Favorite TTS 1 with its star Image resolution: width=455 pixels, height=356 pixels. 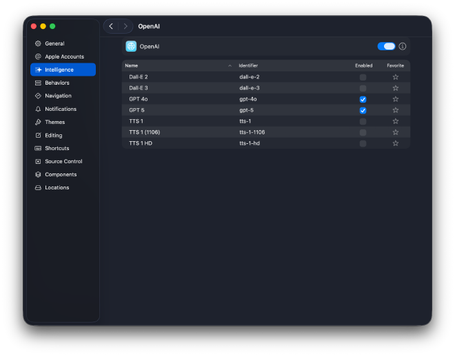click(x=396, y=121)
